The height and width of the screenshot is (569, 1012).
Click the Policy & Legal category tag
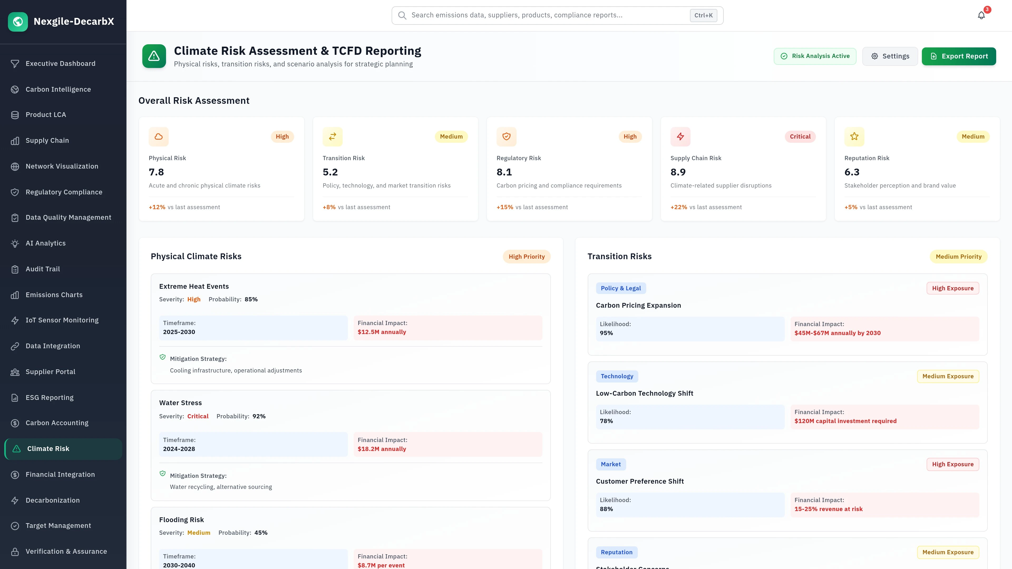click(621, 288)
